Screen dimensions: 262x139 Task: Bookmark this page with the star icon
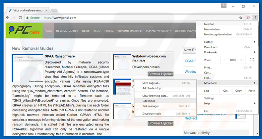pyautogui.click(x=241, y=18)
